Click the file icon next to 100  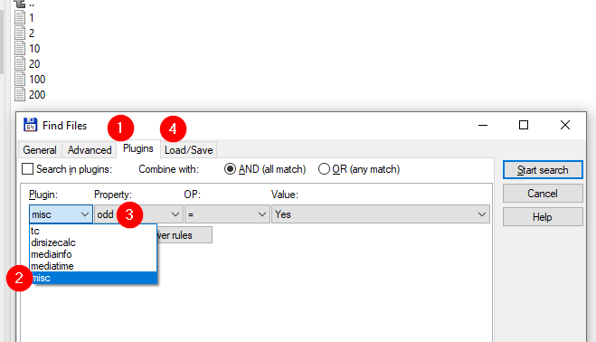coord(20,79)
